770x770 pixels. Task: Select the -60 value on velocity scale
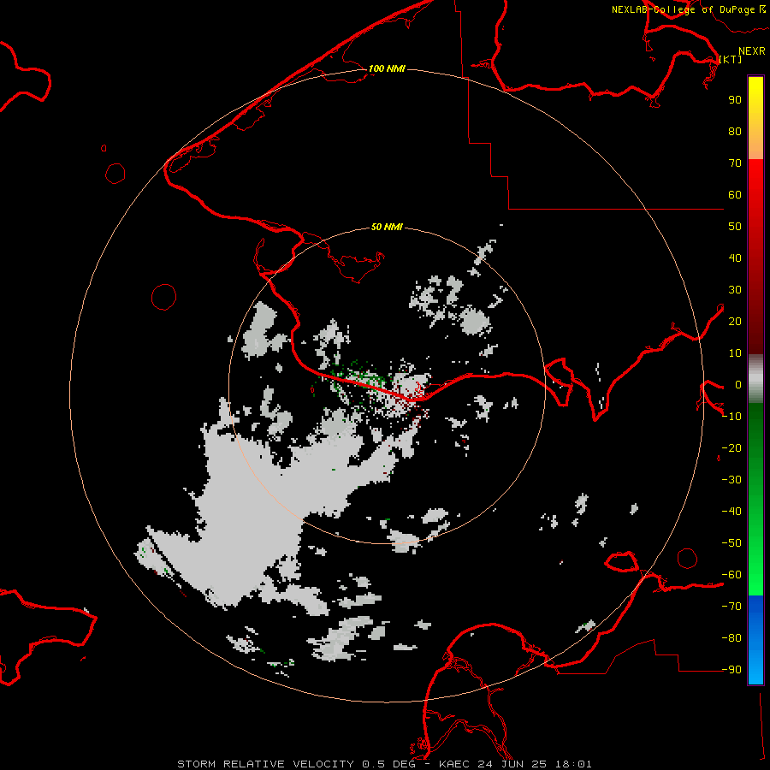point(731,575)
